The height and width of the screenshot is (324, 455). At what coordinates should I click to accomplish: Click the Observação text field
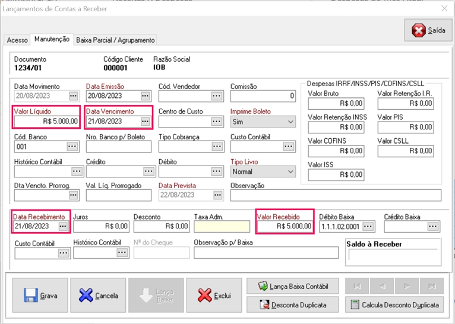click(x=336, y=196)
